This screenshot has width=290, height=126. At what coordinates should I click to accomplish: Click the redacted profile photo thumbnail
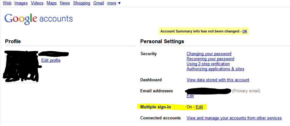pos(21,67)
